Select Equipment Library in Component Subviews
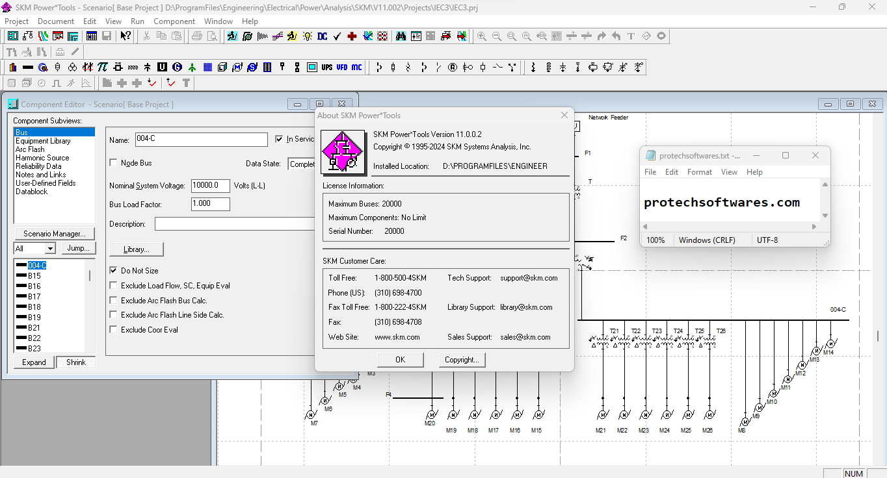The height and width of the screenshot is (478, 887). [43, 141]
